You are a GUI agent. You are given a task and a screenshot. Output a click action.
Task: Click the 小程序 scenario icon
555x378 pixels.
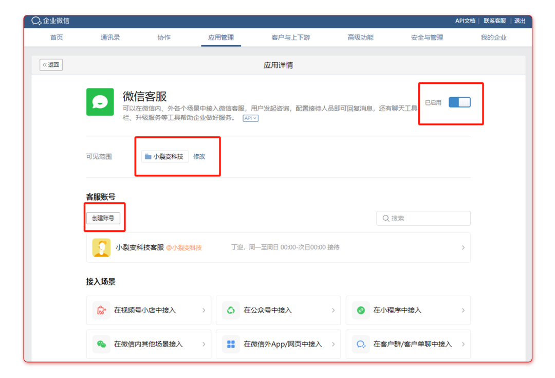[x=361, y=310]
